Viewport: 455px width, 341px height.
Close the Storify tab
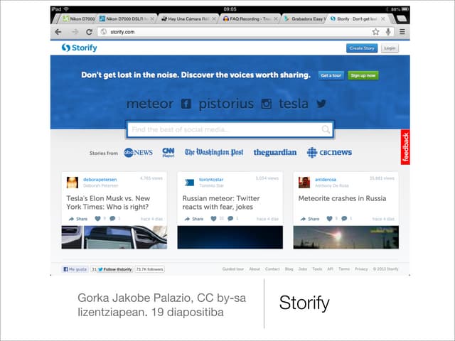383,19
